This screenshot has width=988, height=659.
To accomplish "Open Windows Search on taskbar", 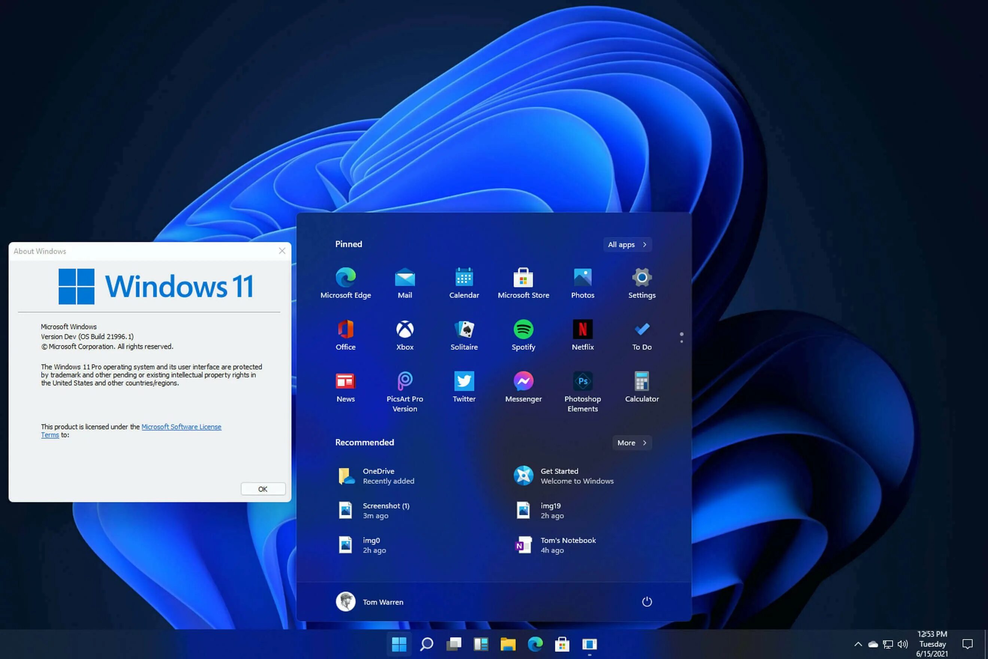I will [426, 644].
